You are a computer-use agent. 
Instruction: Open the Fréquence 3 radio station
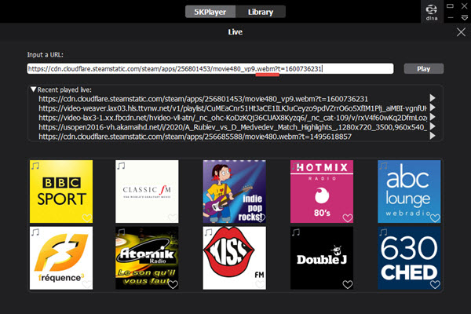[61, 258]
